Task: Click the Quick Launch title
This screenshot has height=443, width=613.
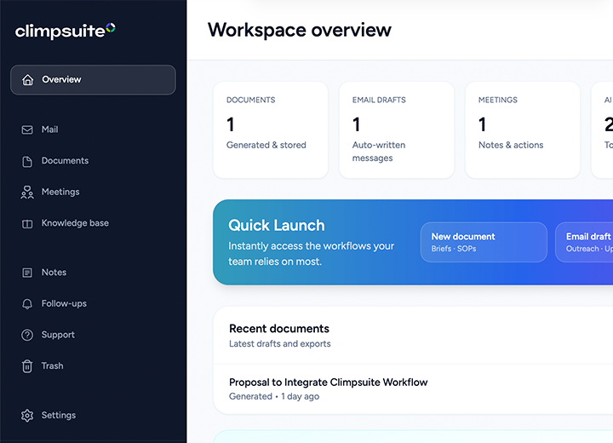Action: click(277, 226)
